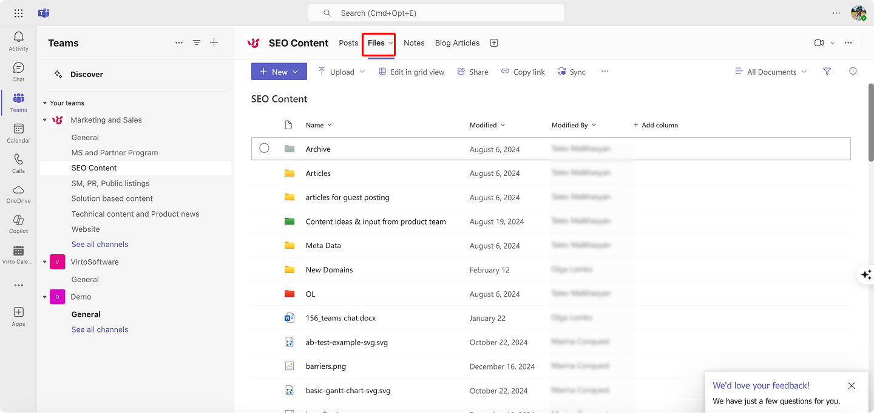
Task: Click Edit in grid view
Action: tap(412, 72)
